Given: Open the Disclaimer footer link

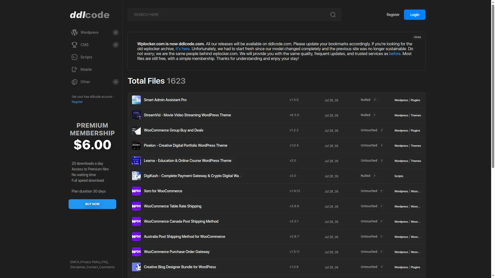Looking at the screenshot, I should click(78, 267).
